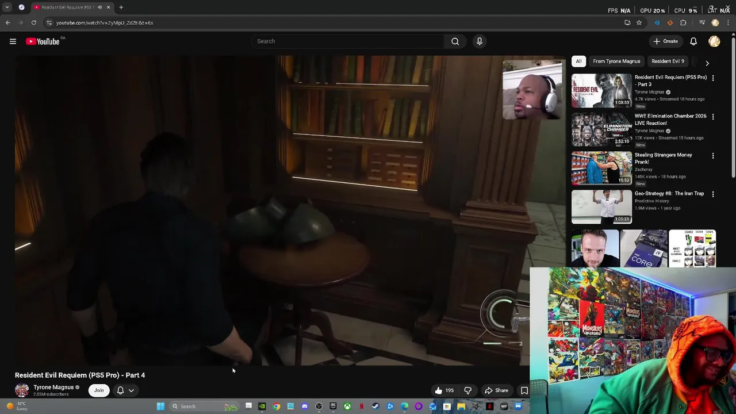Select the All filter chip

point(578,61)
